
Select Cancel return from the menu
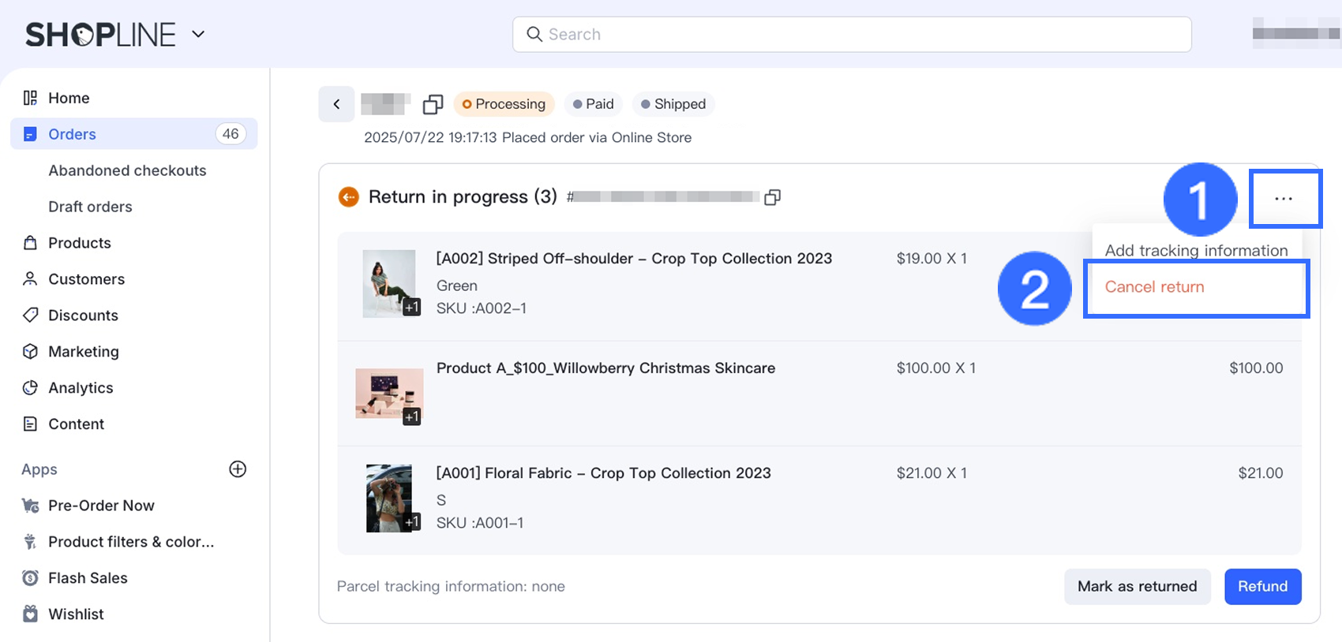tap(1154, 287)
